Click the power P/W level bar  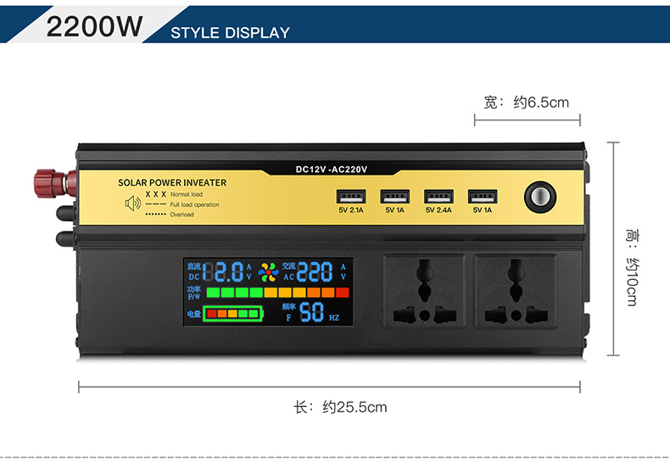point(277,293)
